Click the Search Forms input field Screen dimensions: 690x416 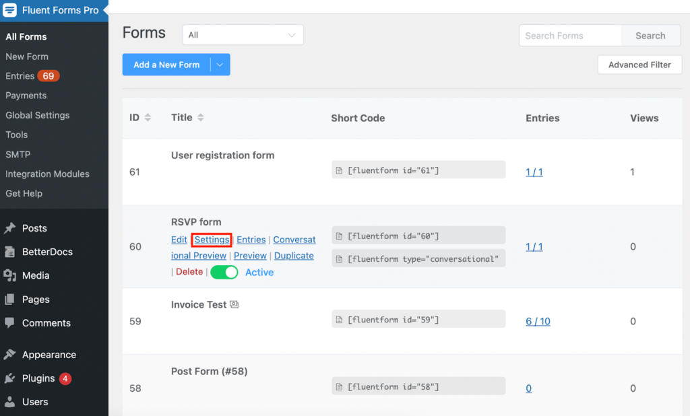click(569, 36)
